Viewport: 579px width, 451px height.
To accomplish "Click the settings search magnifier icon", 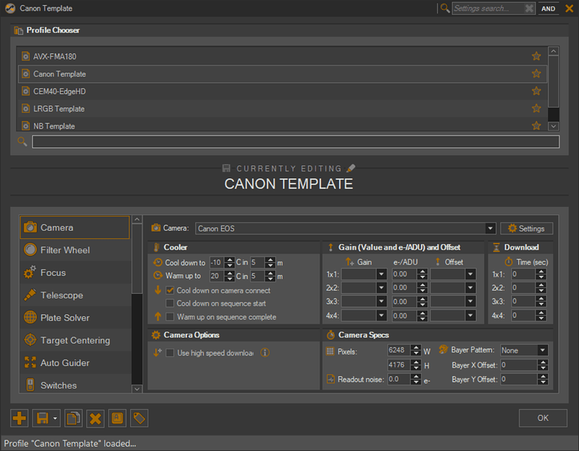I will tap(445, 8).
